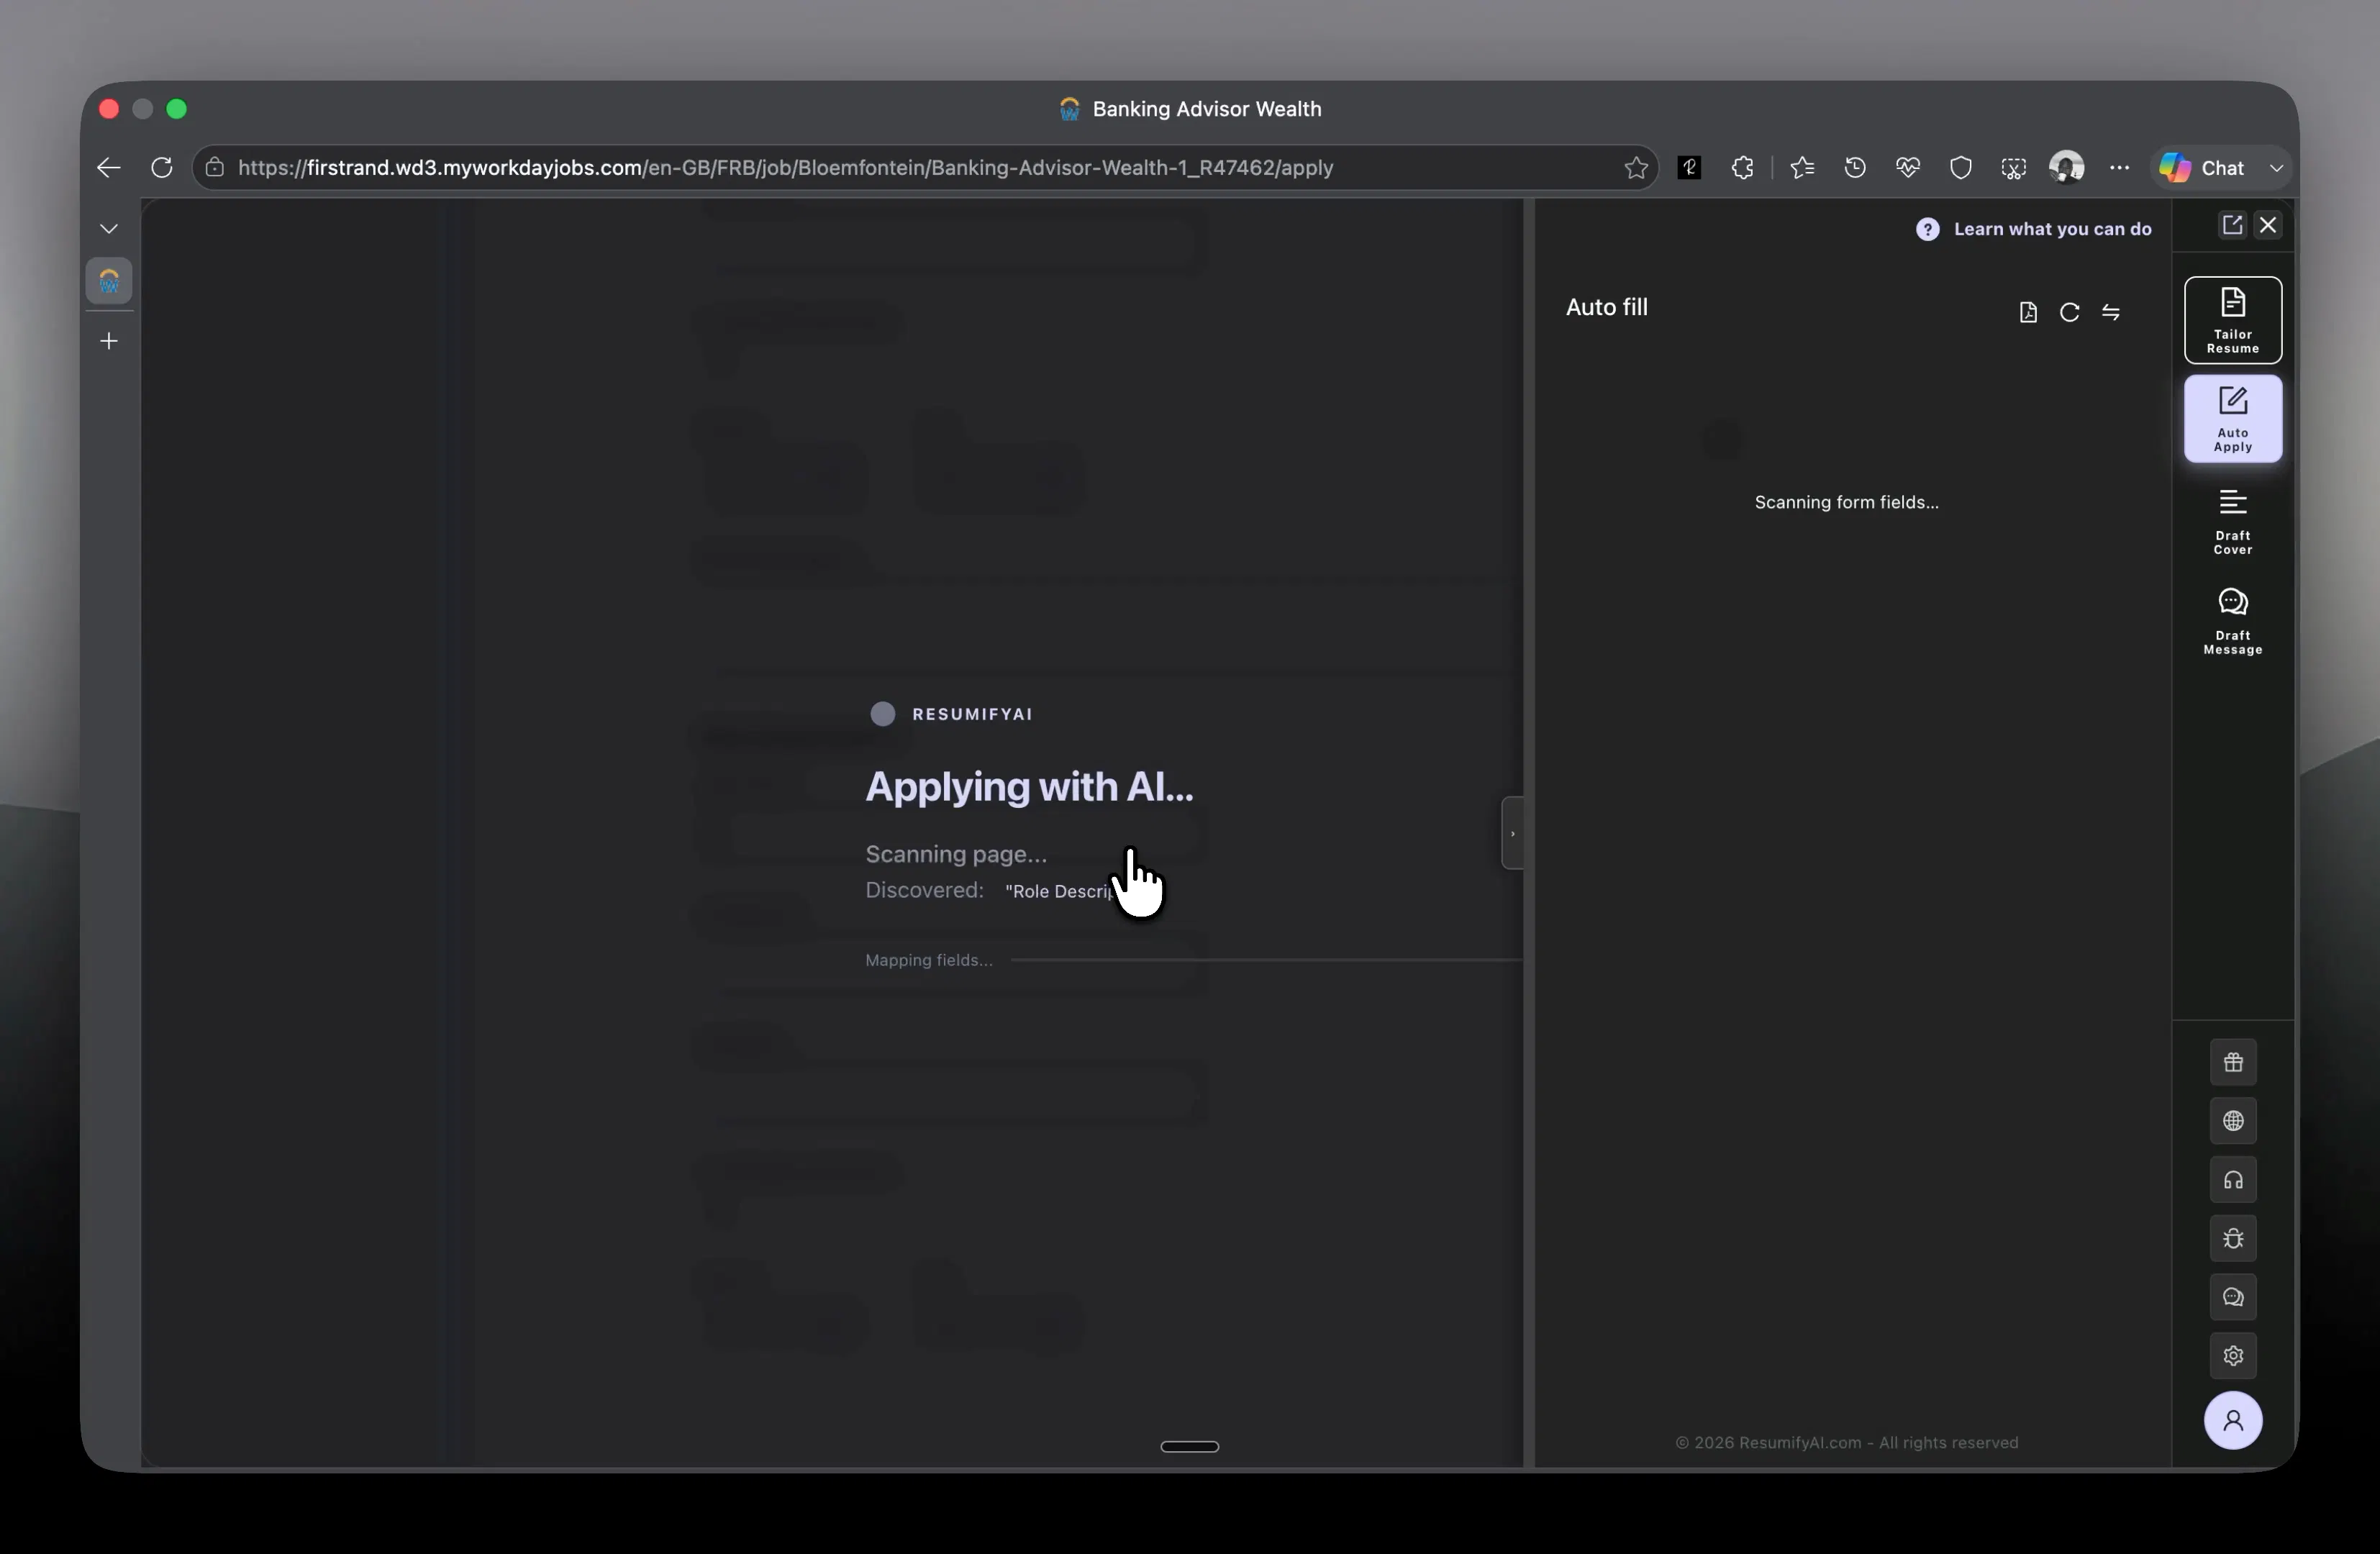Open the browser profile picture

[x=2066, y=168]
